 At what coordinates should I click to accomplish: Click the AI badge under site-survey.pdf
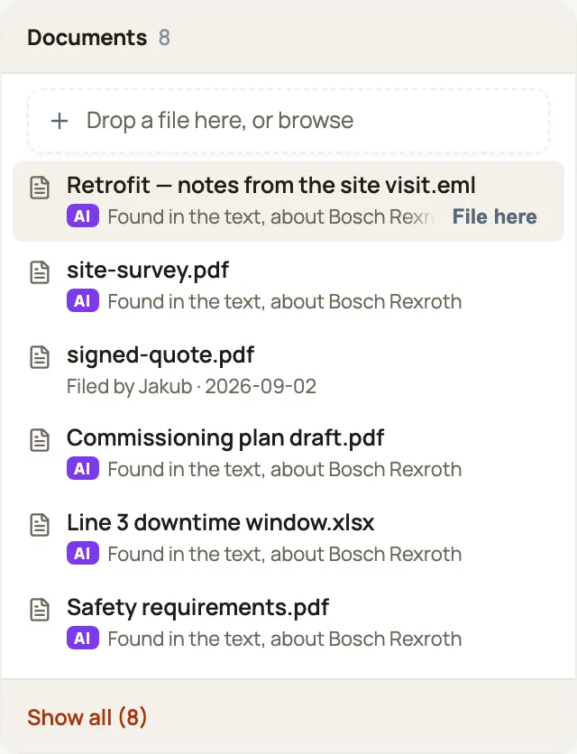(x=83, y=301)
